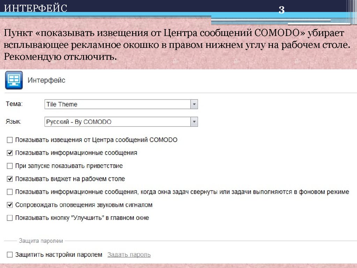Viewport: 357px width, 268px height.
Task: Enable 'Показывать кнопку Улучшить' checkbox
Action: [10, 218]
